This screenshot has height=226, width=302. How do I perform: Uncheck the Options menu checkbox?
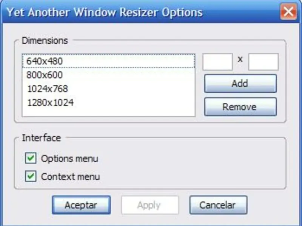(31, 158)
